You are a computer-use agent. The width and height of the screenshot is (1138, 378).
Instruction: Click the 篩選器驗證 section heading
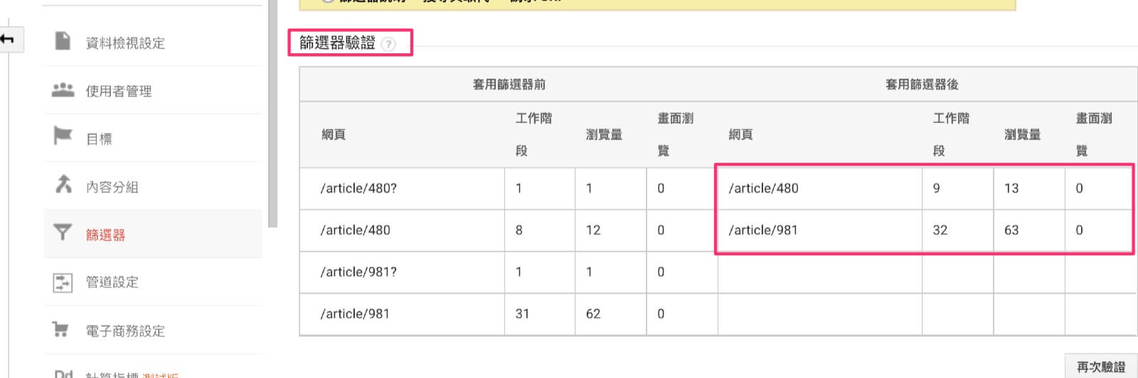coord(337,43)
